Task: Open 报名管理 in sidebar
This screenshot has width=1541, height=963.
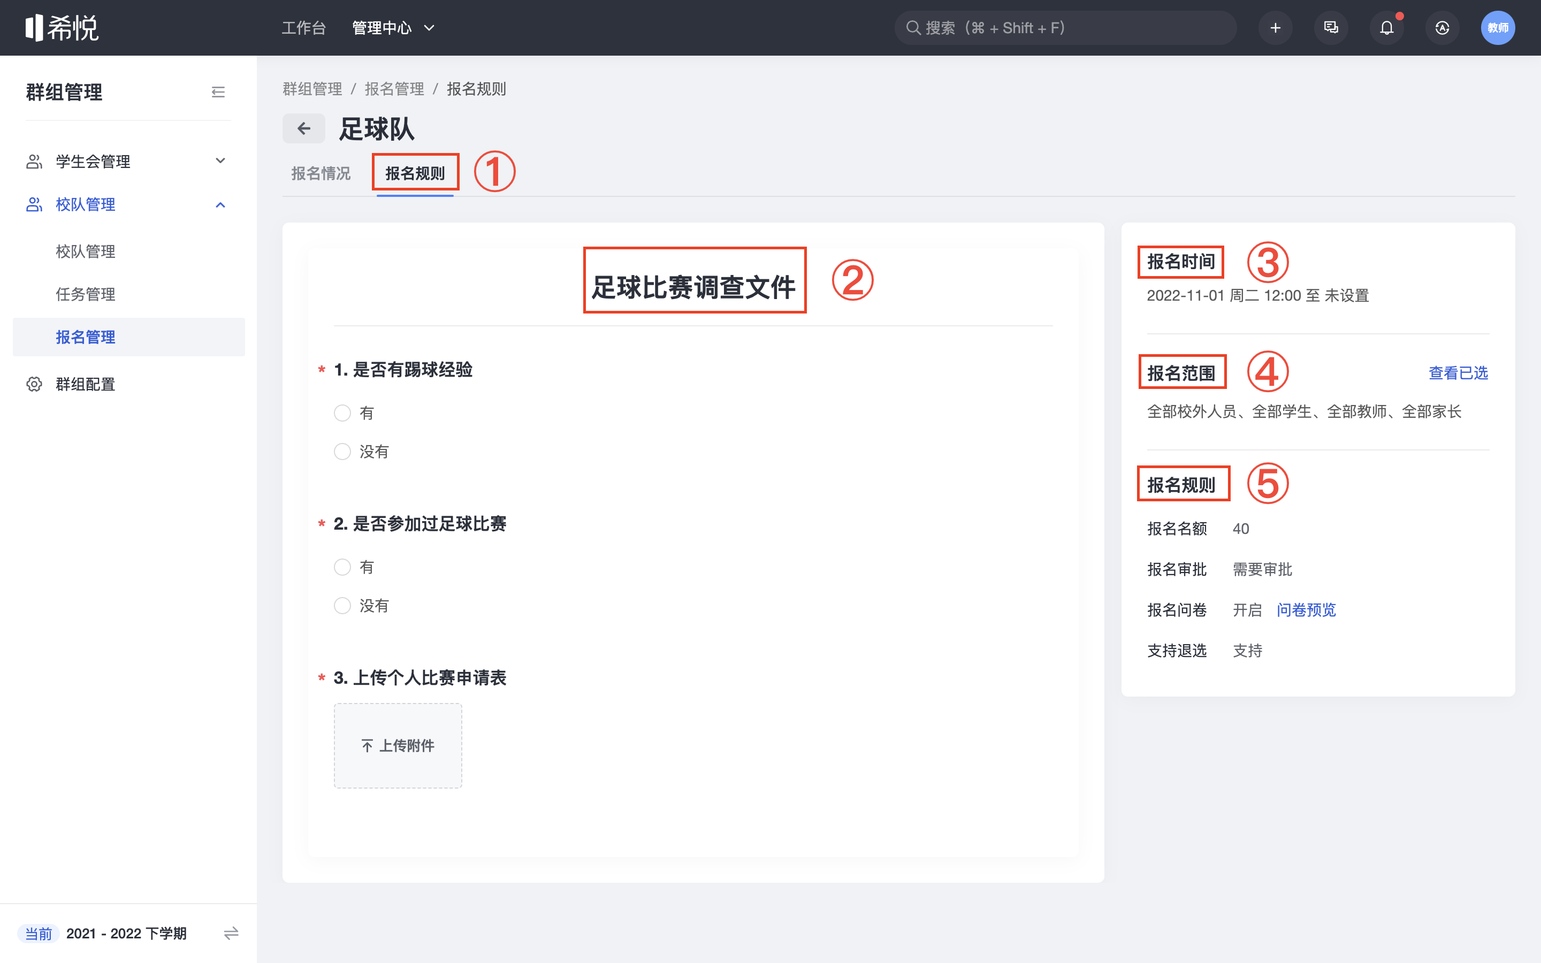Action: pos(128,337)
